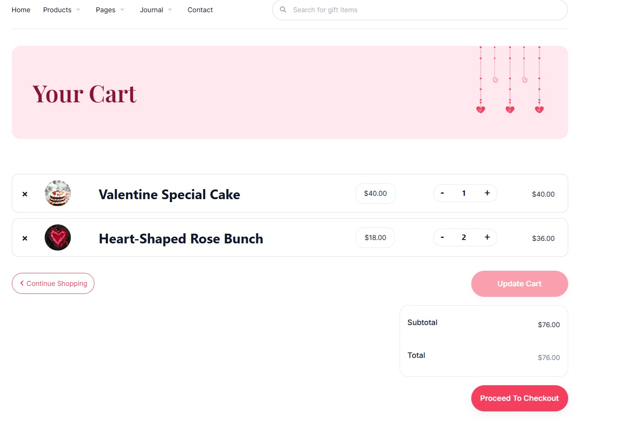Expand the Pages dropdown menu
Viewport: 617px width, 424px height.
(x=110, y=10)
